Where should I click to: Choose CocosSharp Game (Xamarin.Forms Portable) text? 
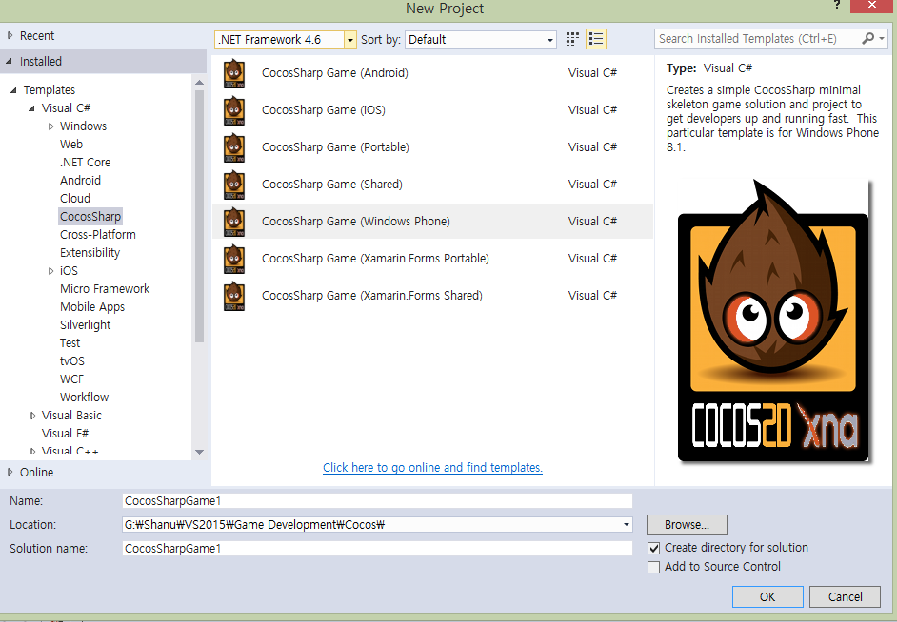(375, 259)
